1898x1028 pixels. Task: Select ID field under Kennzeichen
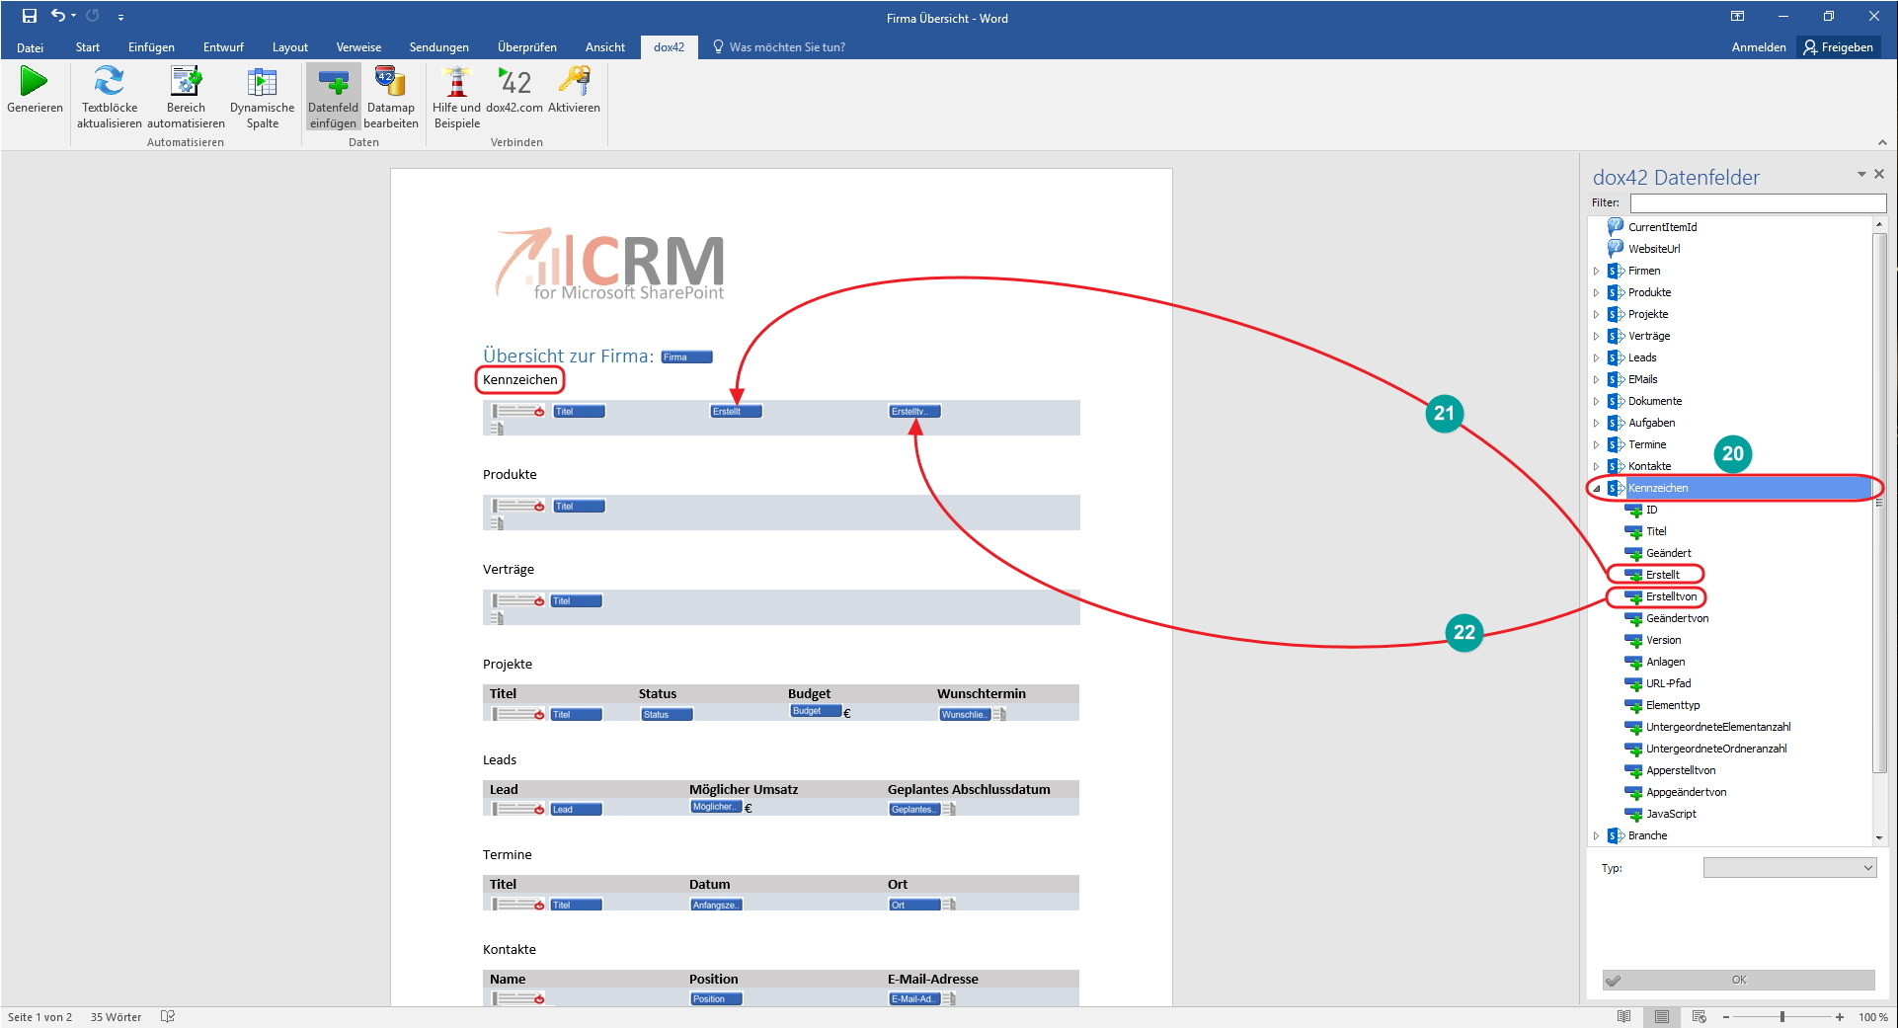click(1651, 510)
